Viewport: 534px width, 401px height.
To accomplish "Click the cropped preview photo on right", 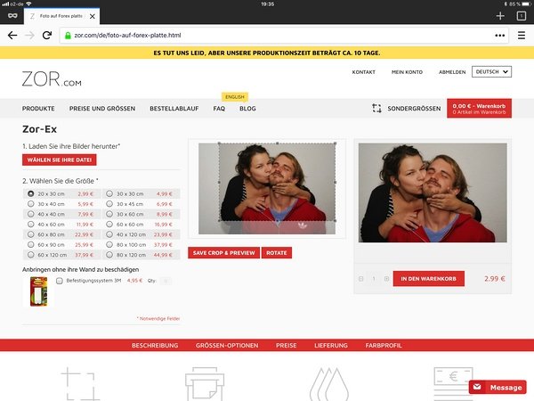I will tap(433, 192).
